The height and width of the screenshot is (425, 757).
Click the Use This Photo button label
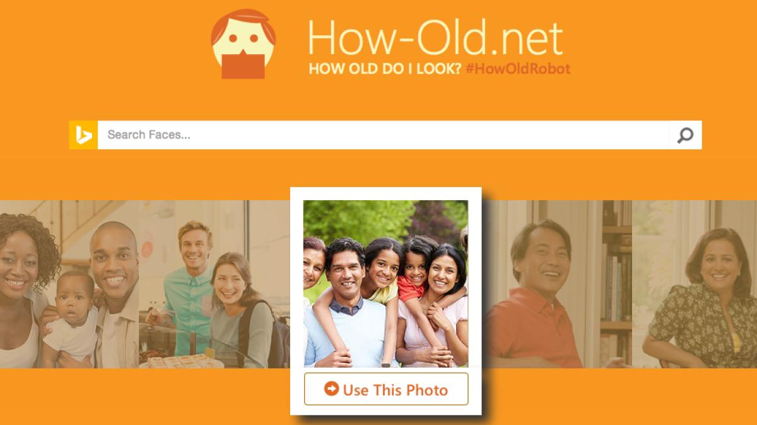(x=395, y=390)
